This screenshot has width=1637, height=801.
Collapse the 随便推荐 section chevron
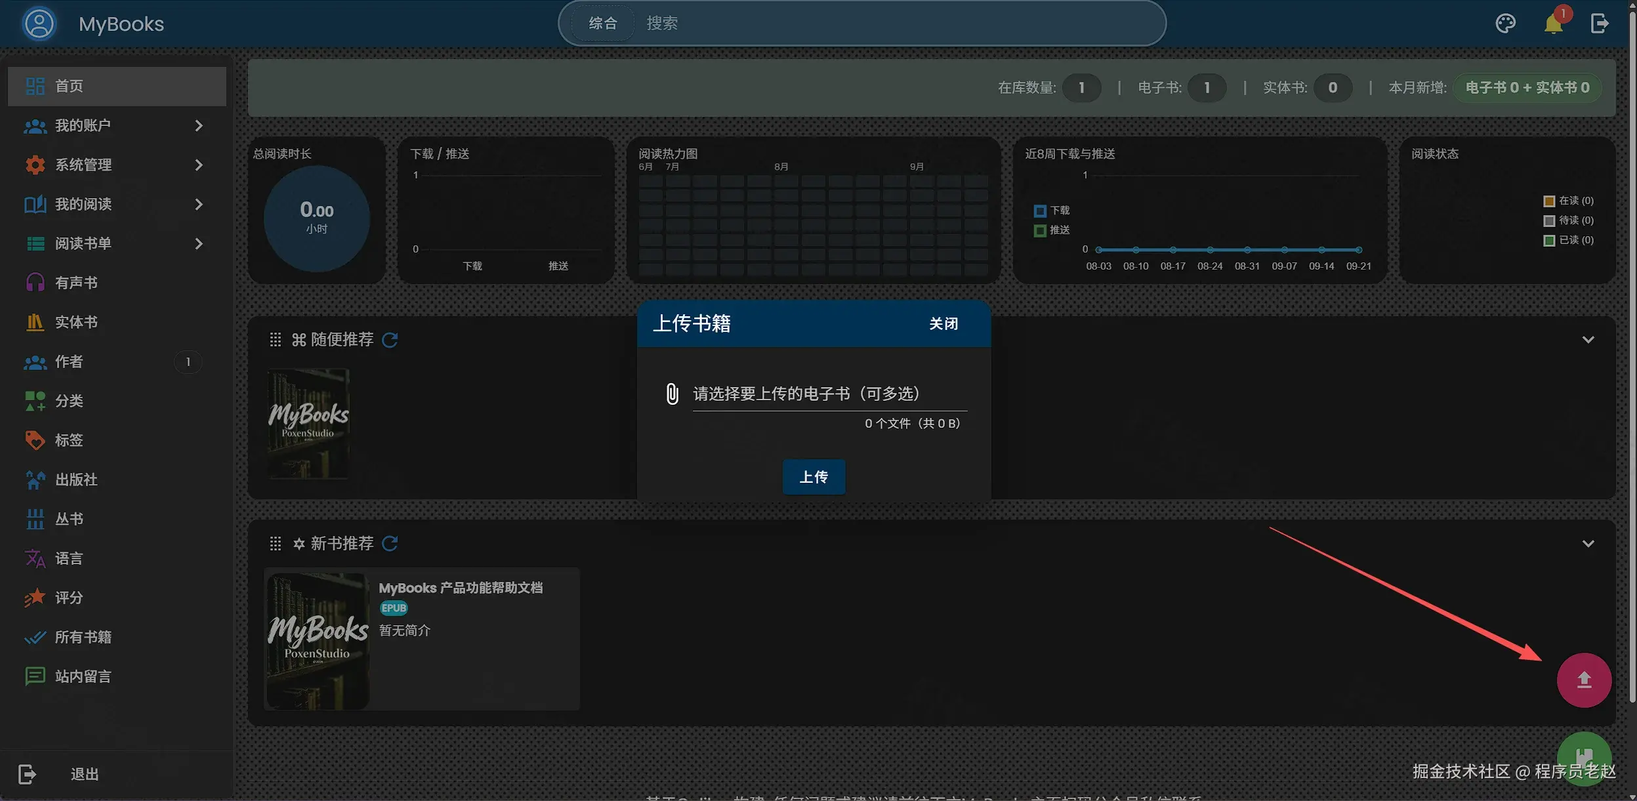(1588, 340)
